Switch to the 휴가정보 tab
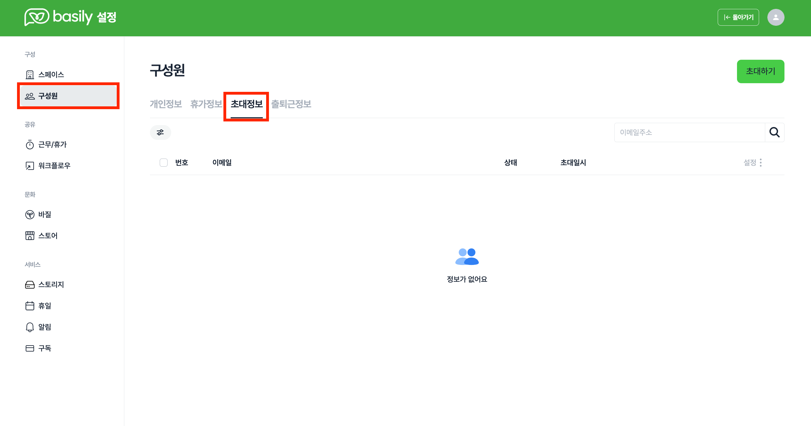Viewport: 811px width, 426px height. pyautogui.click(x=206, y=104)
